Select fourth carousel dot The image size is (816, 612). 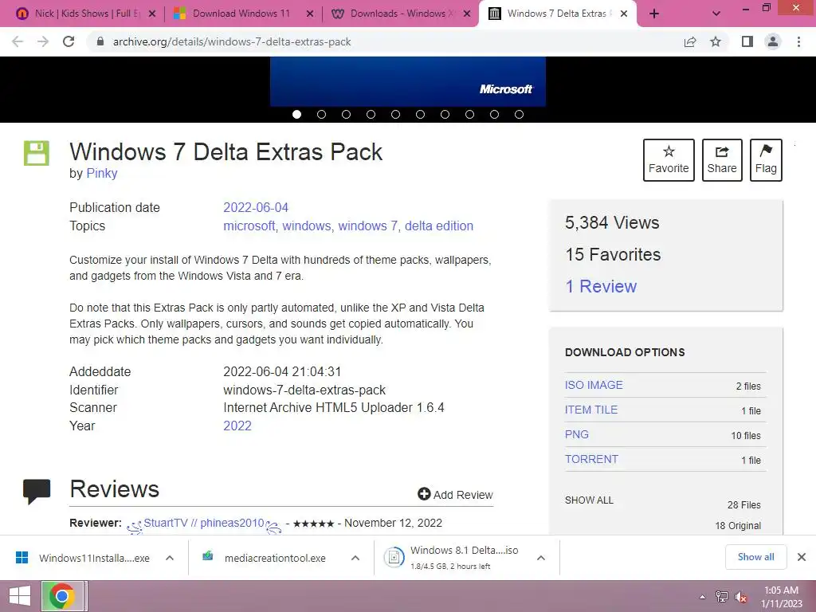tap(371, 114)
